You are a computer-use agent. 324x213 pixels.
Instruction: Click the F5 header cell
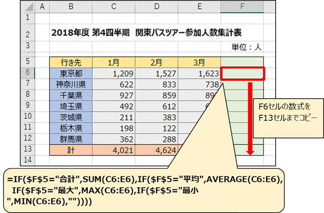(242, 63)
